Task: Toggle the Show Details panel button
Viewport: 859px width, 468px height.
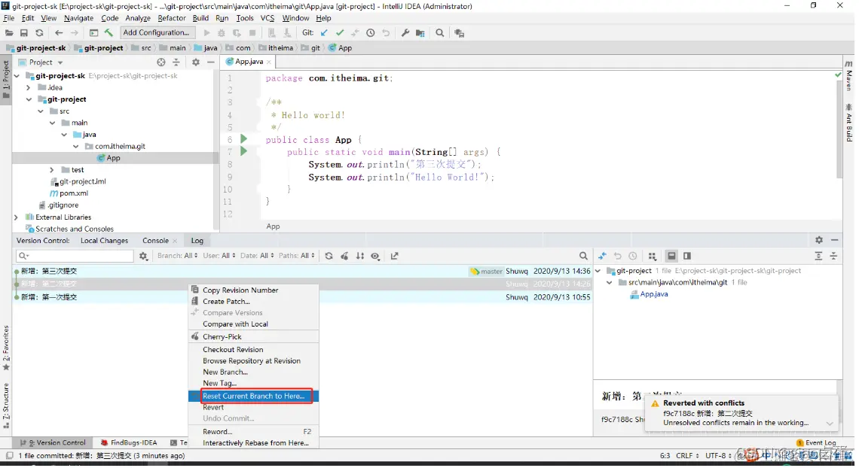Action: [x=671, y=256]
